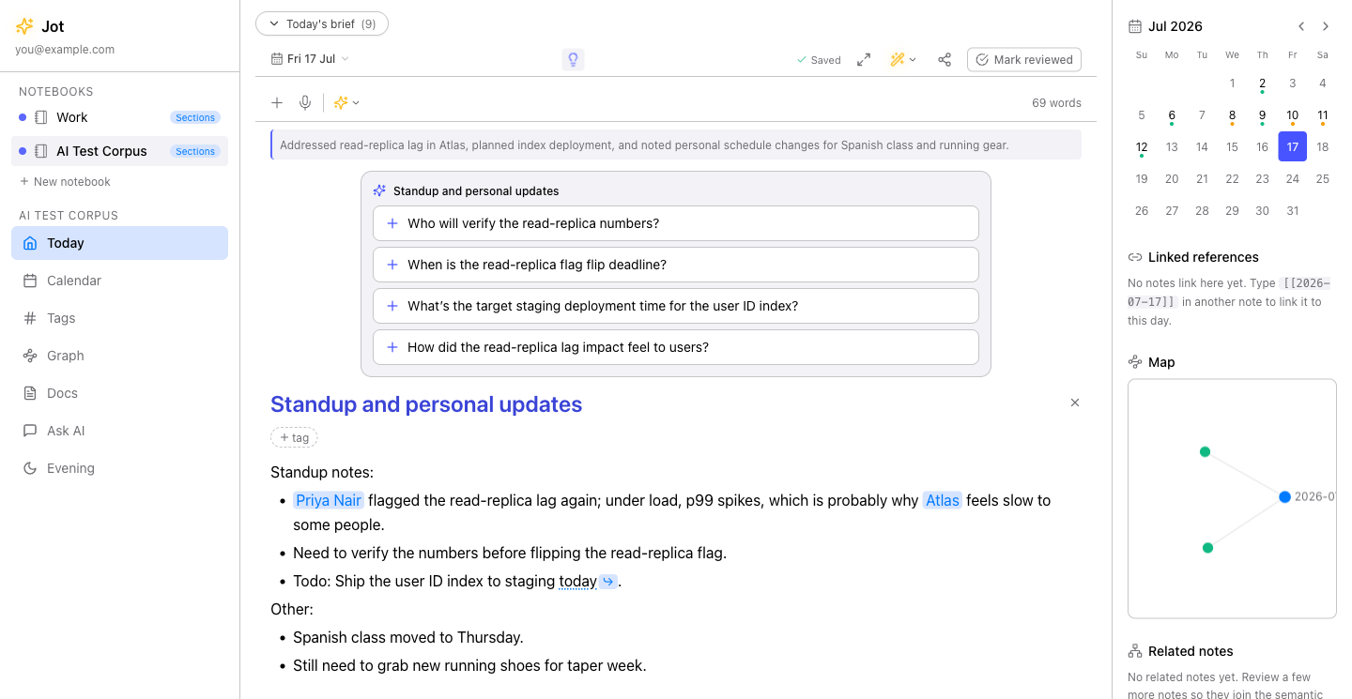
Task: Click the note title 'Standup and personal updates'
Action: (x=426, y=404)
